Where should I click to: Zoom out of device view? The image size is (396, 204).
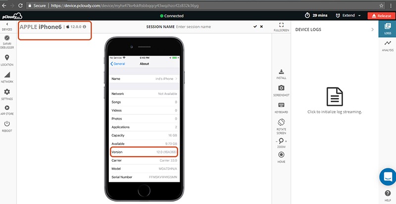[277, 142]
